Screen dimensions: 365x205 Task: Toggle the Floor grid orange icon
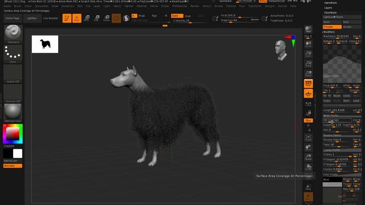308,93
